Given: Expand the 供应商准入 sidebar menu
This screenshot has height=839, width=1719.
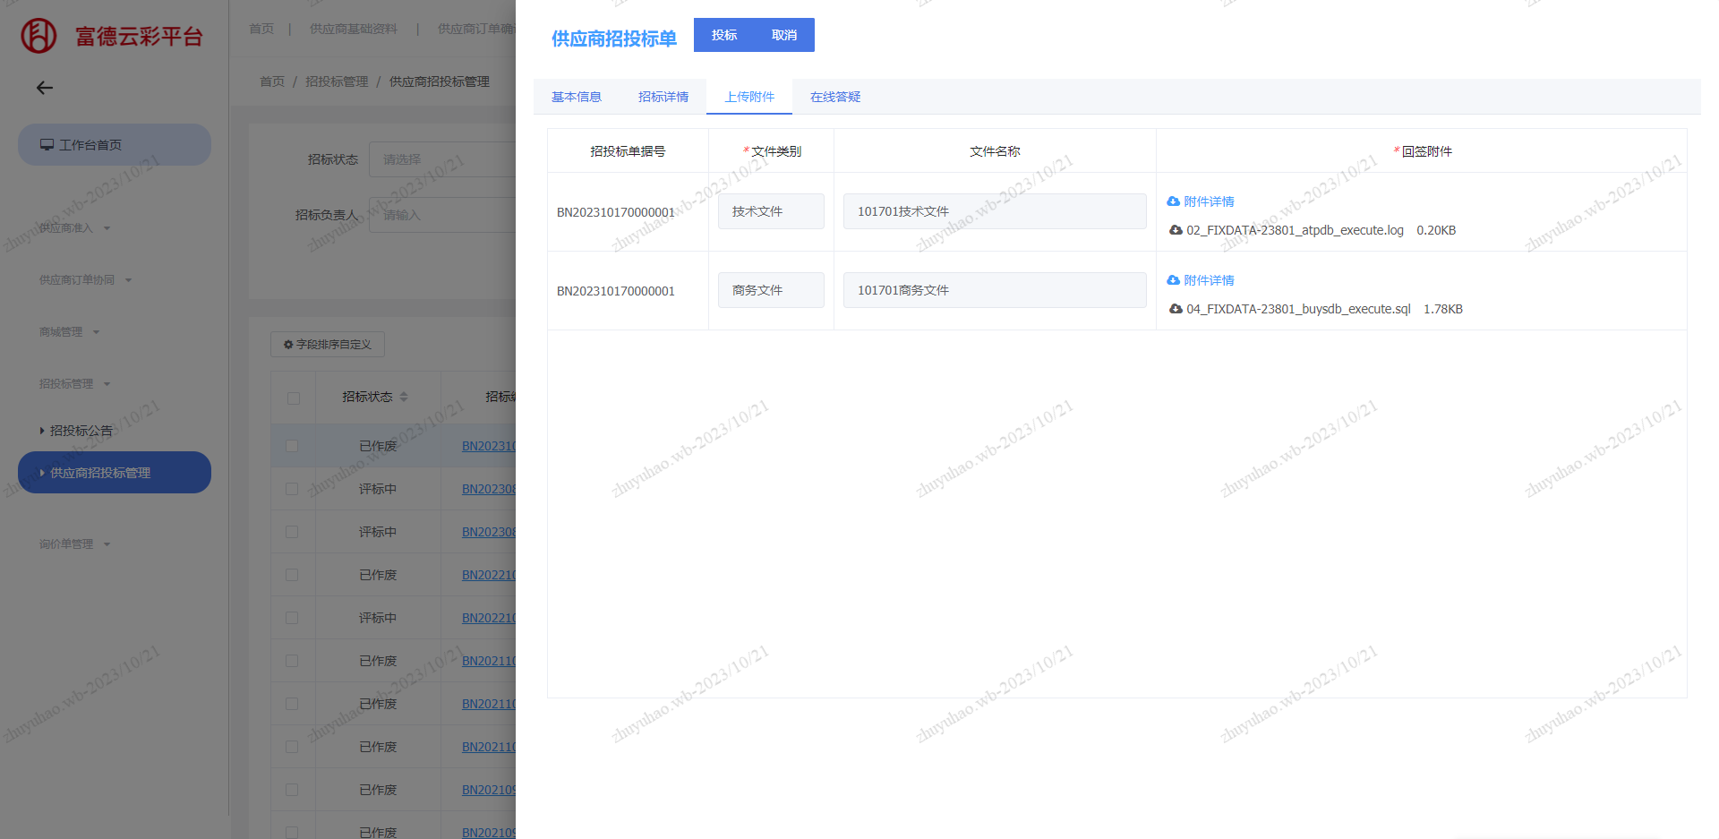Looking at the screenshot, I should pos(75,228).
